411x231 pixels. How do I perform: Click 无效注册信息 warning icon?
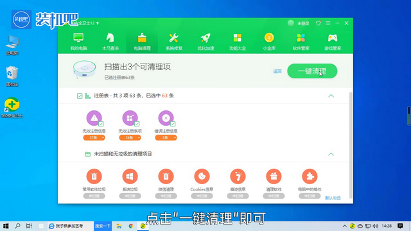pos(94,118)
